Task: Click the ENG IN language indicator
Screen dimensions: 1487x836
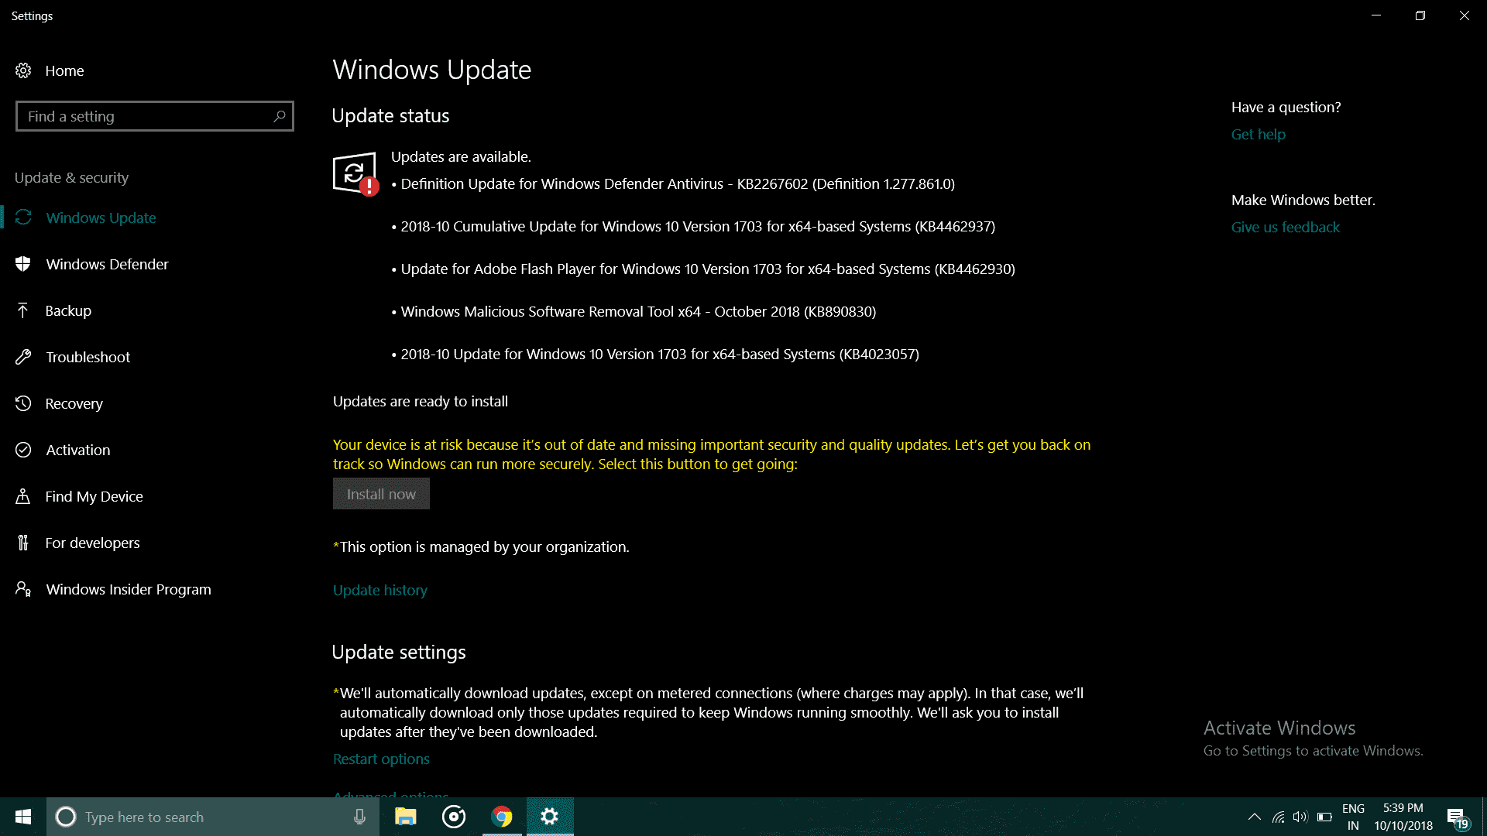Action: 1353,817
